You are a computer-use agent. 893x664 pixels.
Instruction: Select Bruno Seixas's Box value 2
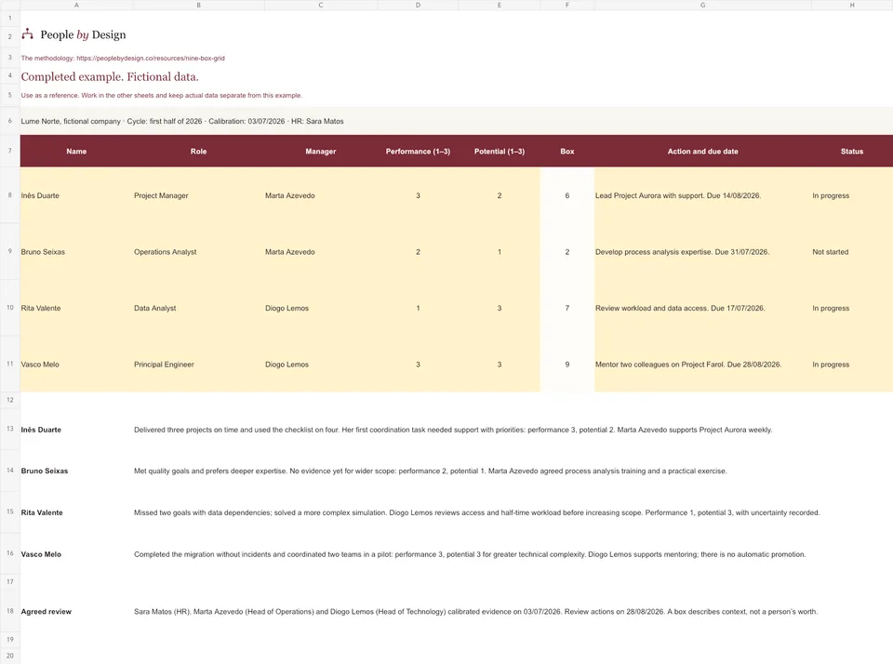click(x=567, y=252)
